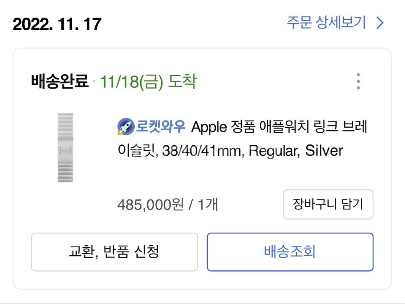Click the 배송완료 delivery status label
405x304 pixels.
click(60, 81)
